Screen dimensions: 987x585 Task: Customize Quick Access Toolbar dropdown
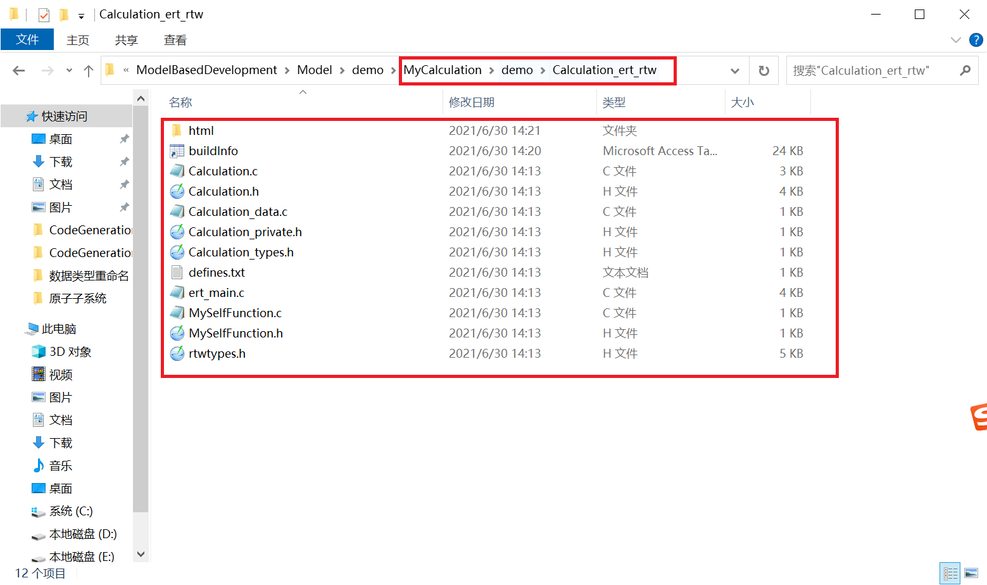[x=81, y=15]
